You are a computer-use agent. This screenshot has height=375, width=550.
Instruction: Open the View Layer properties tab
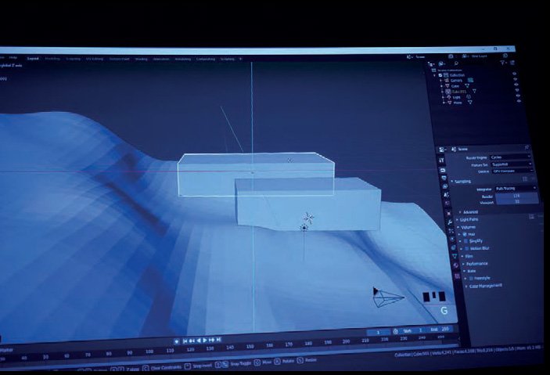(445, 186)
